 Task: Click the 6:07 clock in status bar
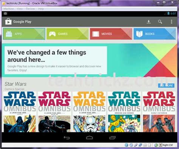[173, 14]
